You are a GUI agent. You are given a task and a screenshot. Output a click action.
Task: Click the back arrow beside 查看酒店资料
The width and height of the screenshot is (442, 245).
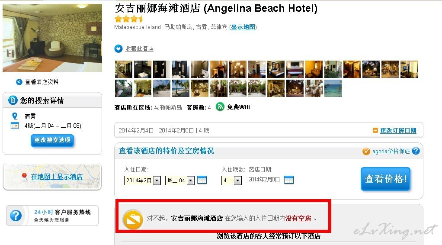click(x=19, y=82)
